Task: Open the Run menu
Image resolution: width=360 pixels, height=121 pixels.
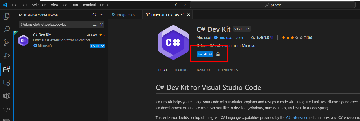Action: 75,5
